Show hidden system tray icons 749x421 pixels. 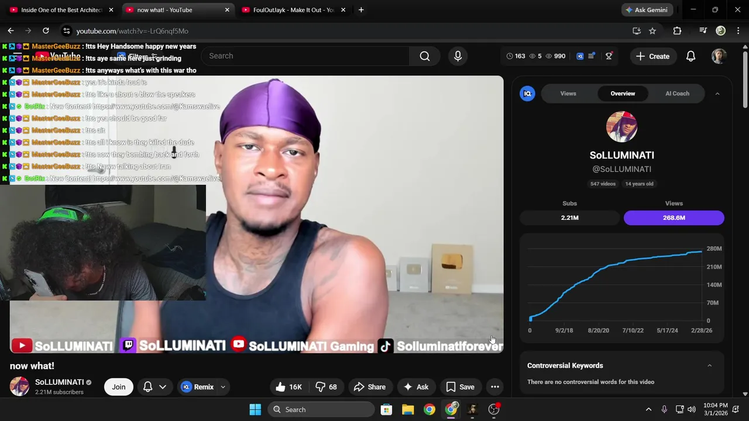coord(648,409)
